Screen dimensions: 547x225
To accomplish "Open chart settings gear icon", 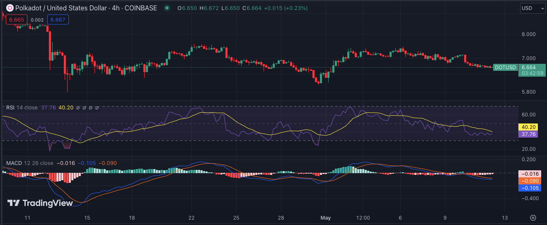I will click(x=533, y=218).
